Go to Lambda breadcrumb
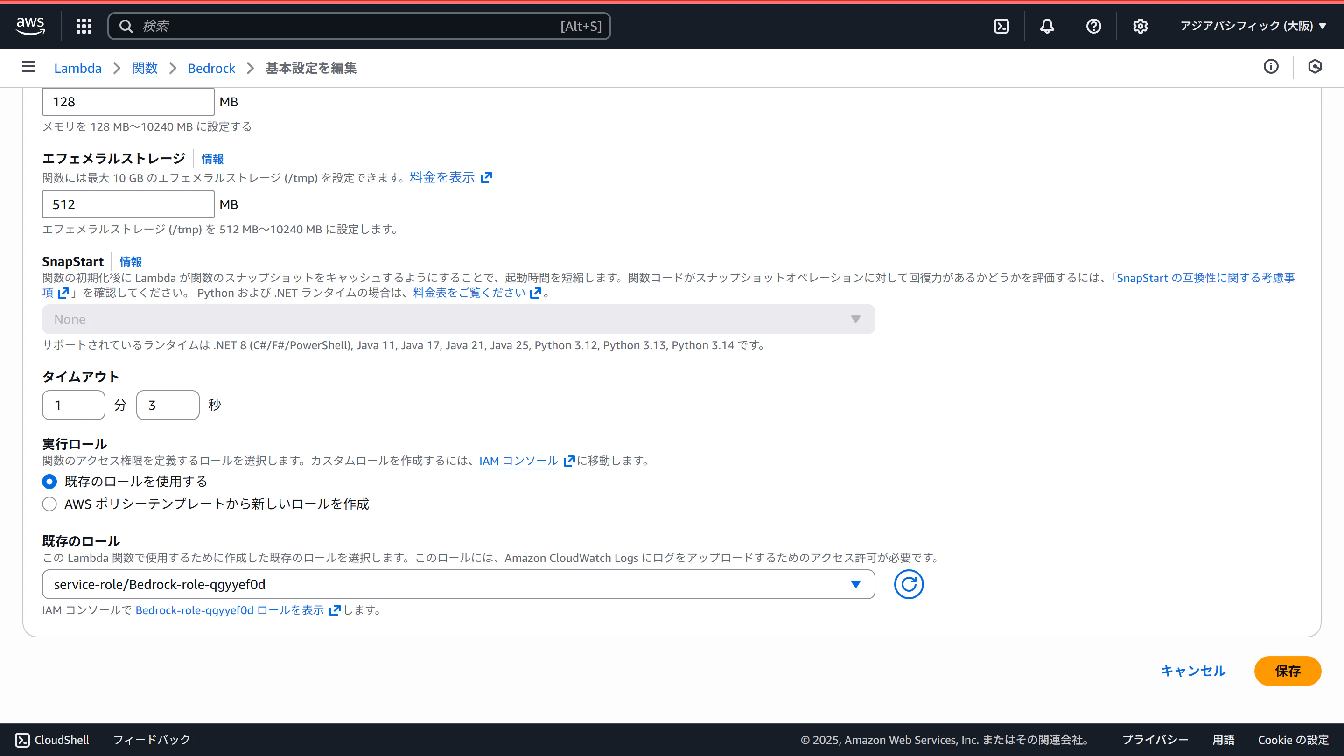The image size is (1344, 756). click(x=77, y=68)
